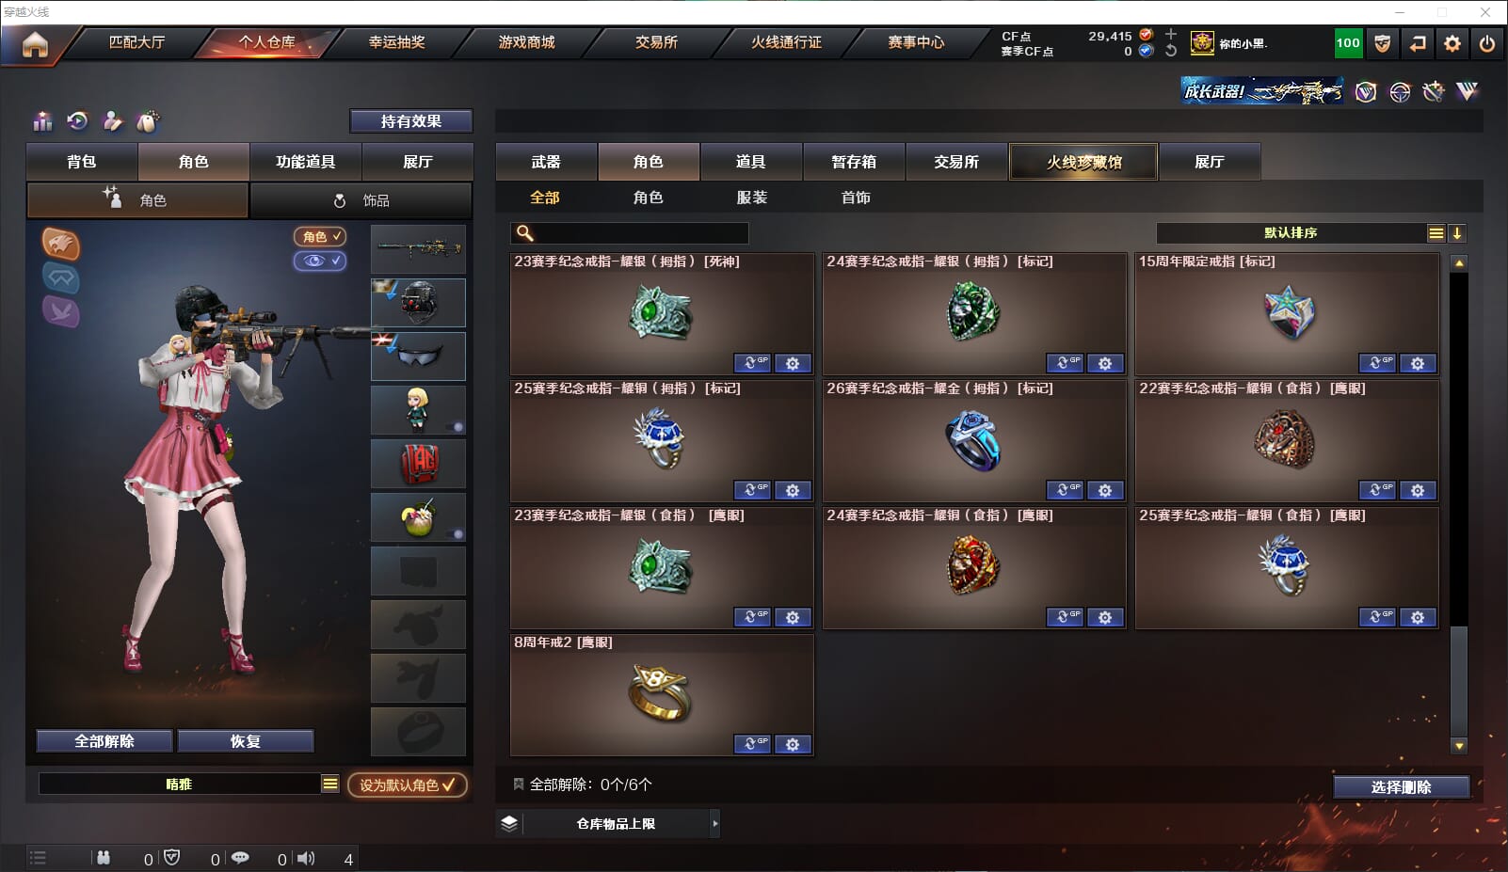The width and height of the screenshot is (1508, 872).
Task: Click the item list vertical scrollbar
Action: [1459, 504]
